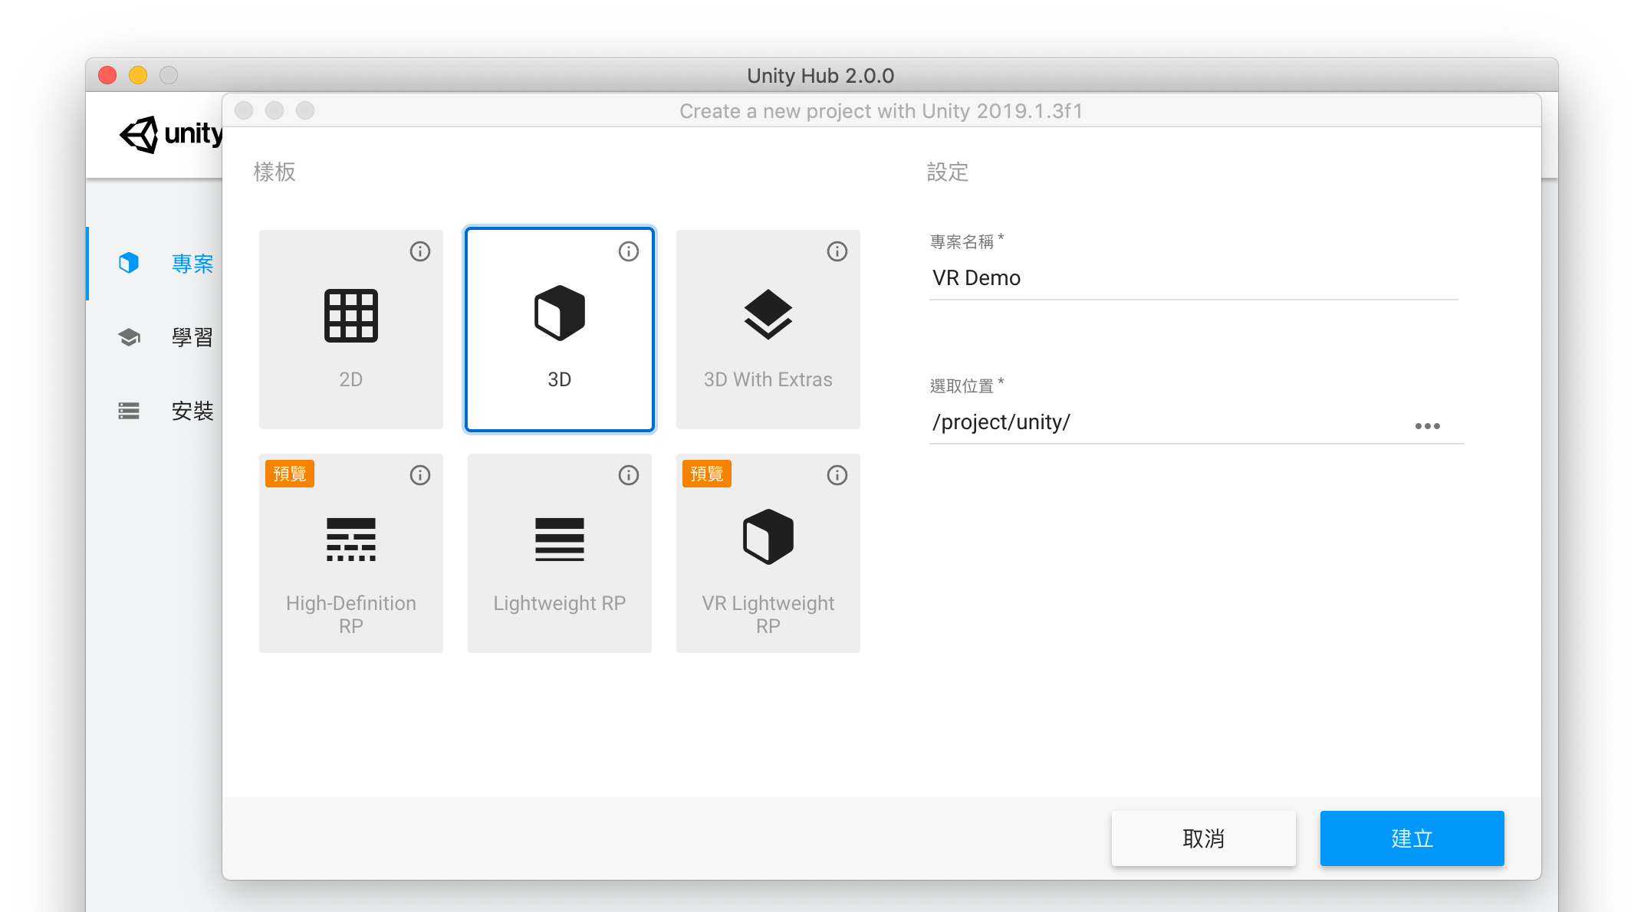Open the 學習 learn sidebar tab
Screen dimensions: 1644x912
click(x=156, y=337)
